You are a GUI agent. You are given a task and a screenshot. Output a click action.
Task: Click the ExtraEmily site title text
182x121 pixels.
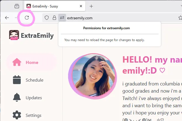click(x=37, y=36)
